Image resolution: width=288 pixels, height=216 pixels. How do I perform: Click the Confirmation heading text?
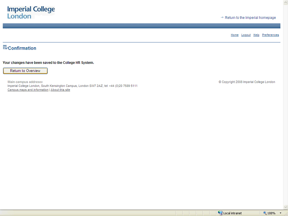22,48
